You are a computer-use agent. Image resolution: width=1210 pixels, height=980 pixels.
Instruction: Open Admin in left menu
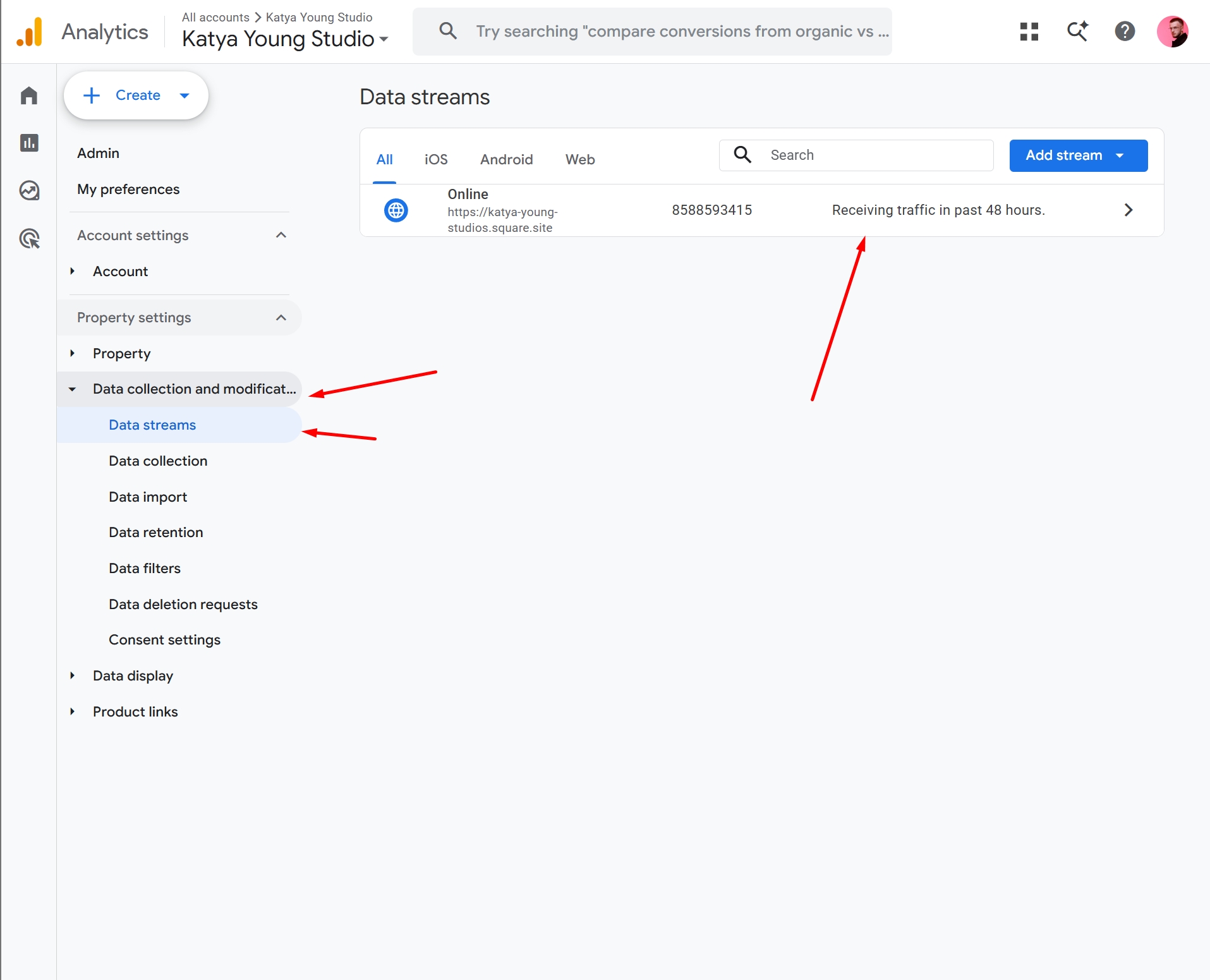pos(98,153)
